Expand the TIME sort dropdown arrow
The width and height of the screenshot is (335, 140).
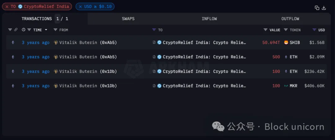point(46,30)
